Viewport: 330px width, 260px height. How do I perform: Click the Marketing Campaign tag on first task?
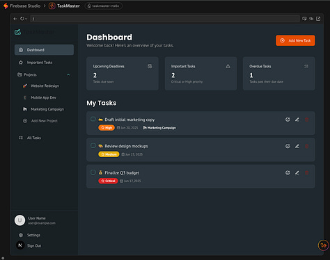coord(159,128)
